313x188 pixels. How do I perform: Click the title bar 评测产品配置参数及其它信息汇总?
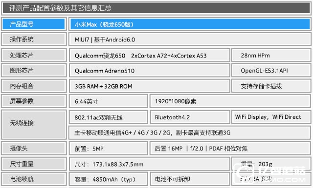click(x=156, y=8)
